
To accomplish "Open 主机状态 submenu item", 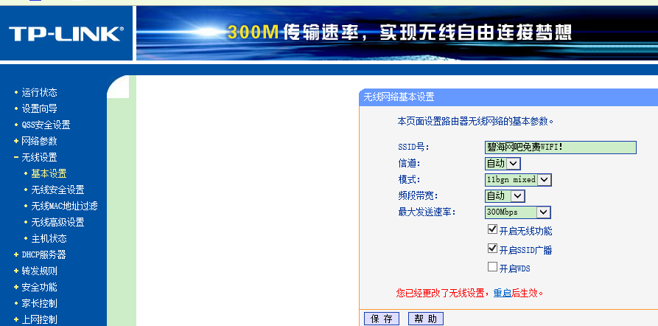I will (x=49, y=238).
